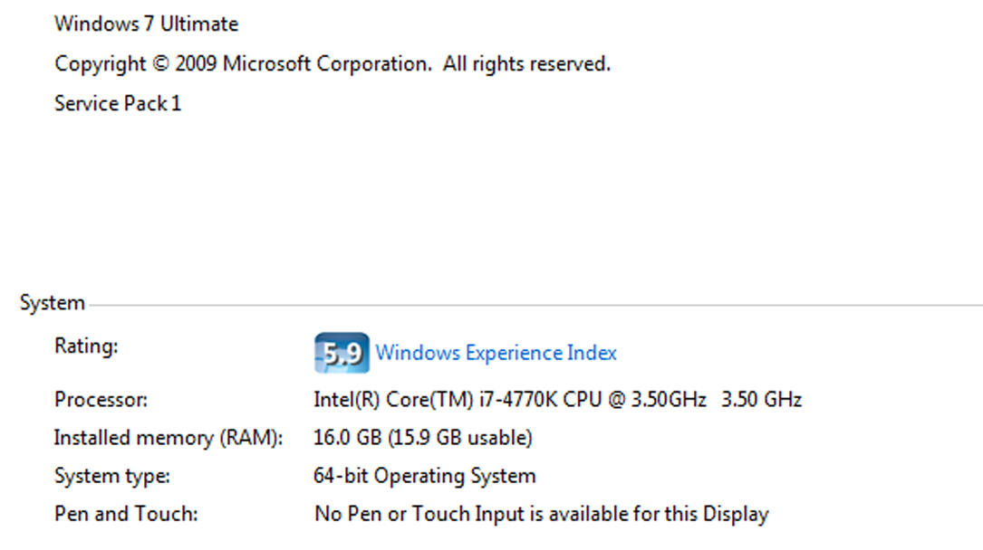
Task: Click the Service Pack 1 text
Action: (x=118, y=104)
